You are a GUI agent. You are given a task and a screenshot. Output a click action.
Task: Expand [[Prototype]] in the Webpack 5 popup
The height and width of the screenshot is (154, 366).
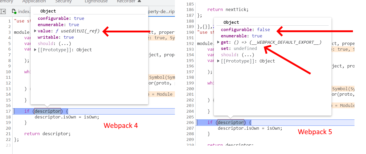(x=219, y=61)
